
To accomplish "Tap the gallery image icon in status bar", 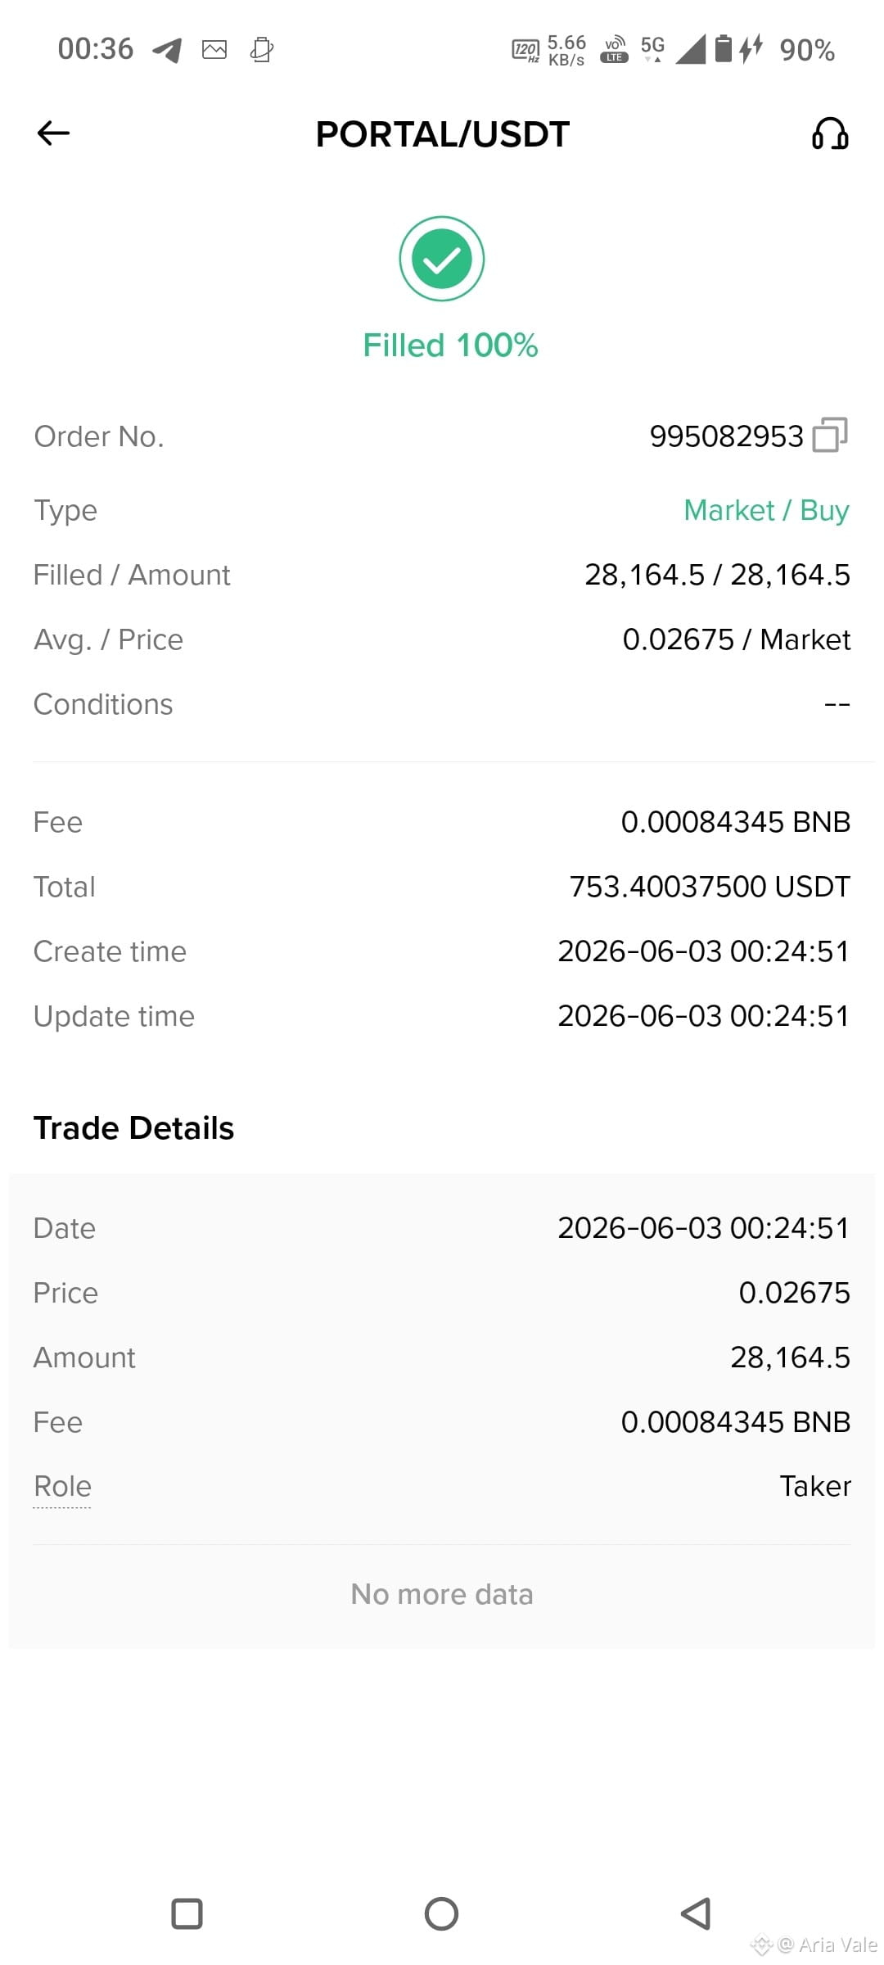I will pos(214,50).
